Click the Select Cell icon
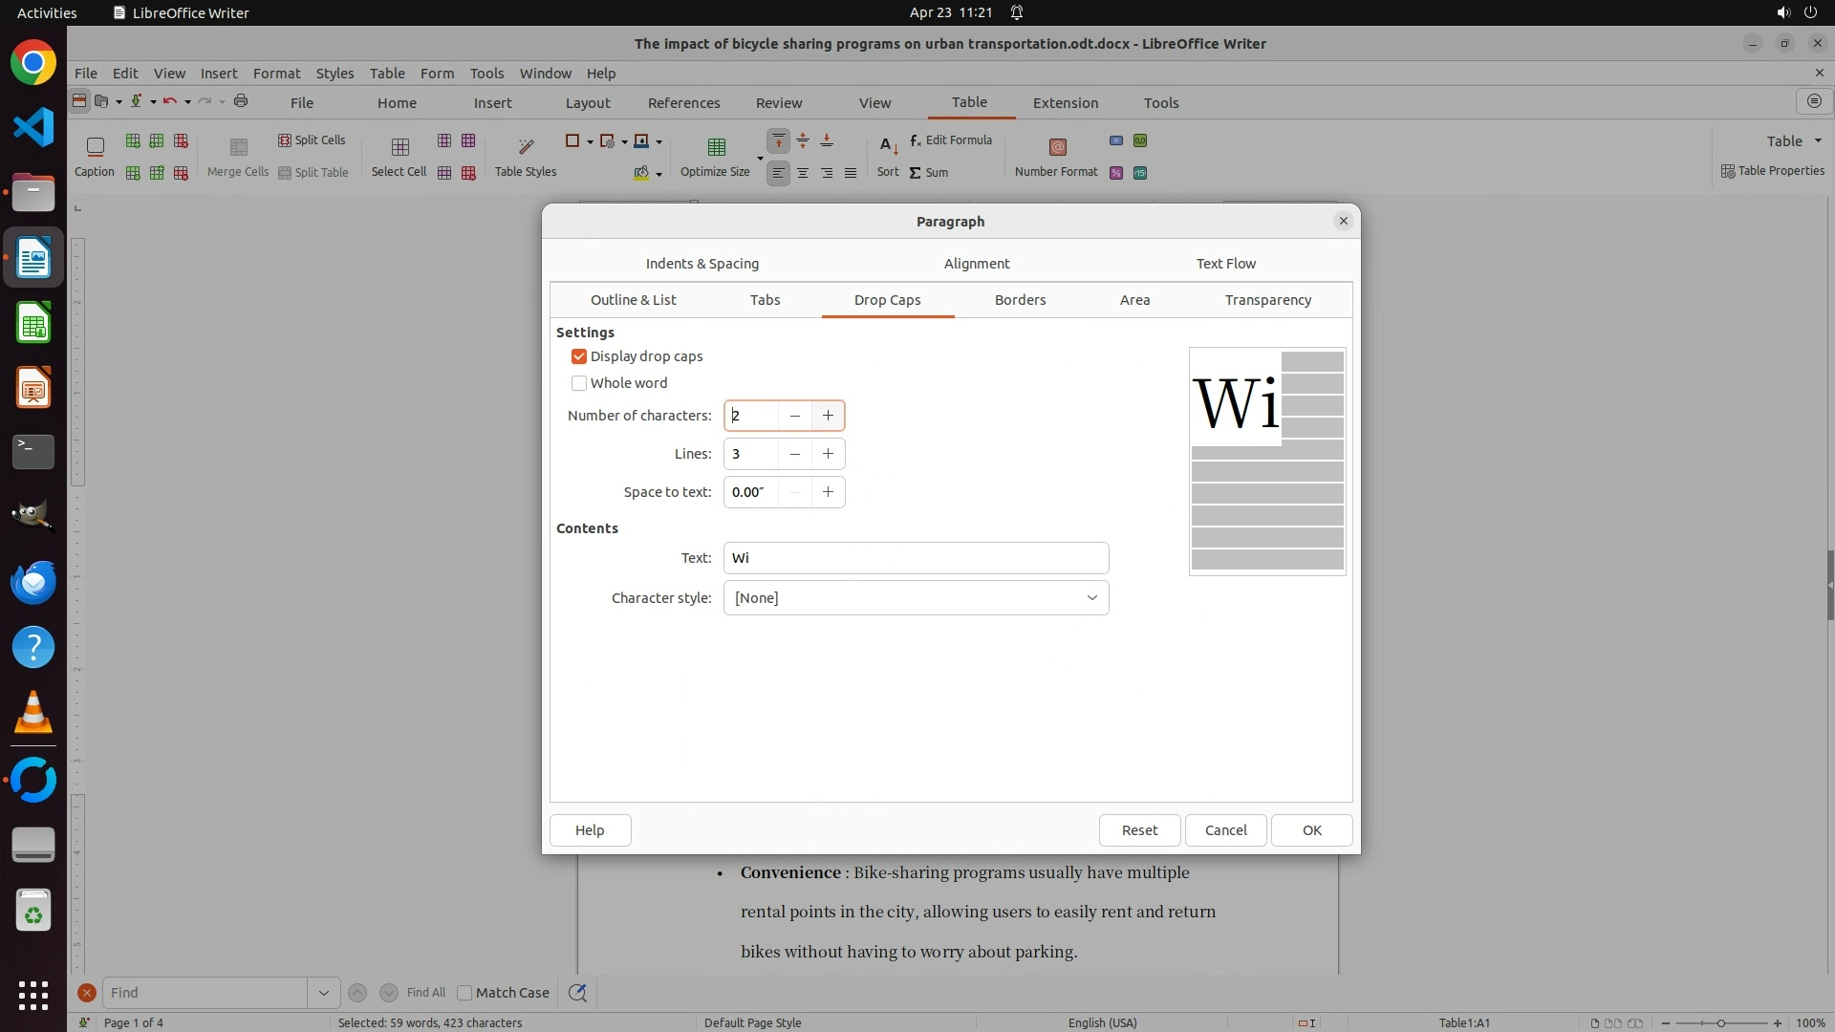The image size is (1835, 1032). 399,146
